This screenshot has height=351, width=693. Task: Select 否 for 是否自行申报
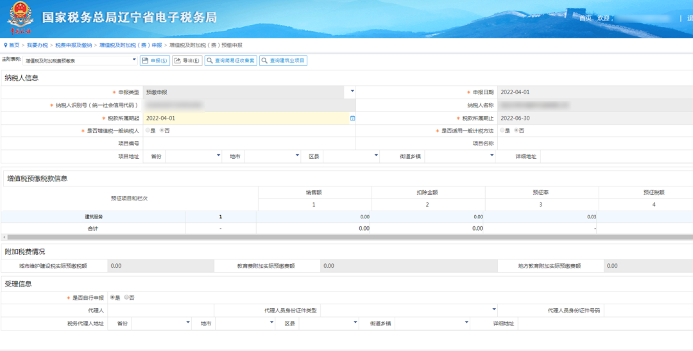click(126, 298)
